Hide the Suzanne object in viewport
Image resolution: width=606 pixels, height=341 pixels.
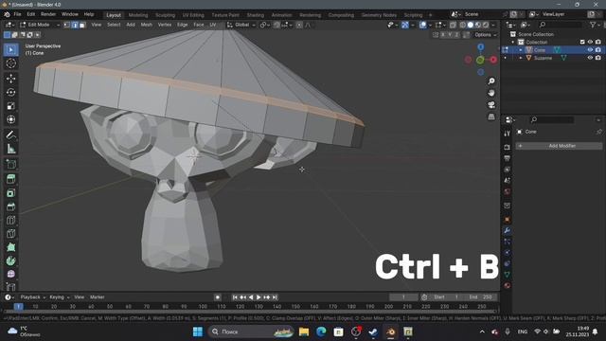click(x=590, y=58)
